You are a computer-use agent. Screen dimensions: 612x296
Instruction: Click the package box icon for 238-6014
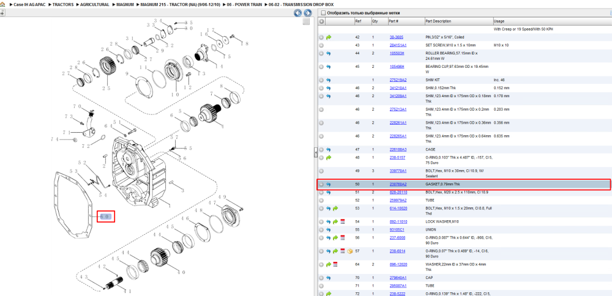click(x=349, y=251)
